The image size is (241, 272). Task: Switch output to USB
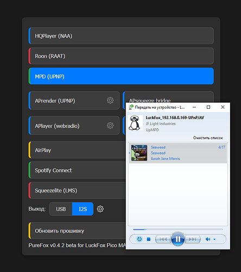[61, 209]
